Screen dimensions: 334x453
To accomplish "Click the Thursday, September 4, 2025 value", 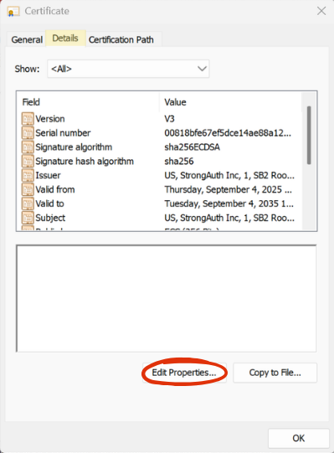I will pos(229,189).
